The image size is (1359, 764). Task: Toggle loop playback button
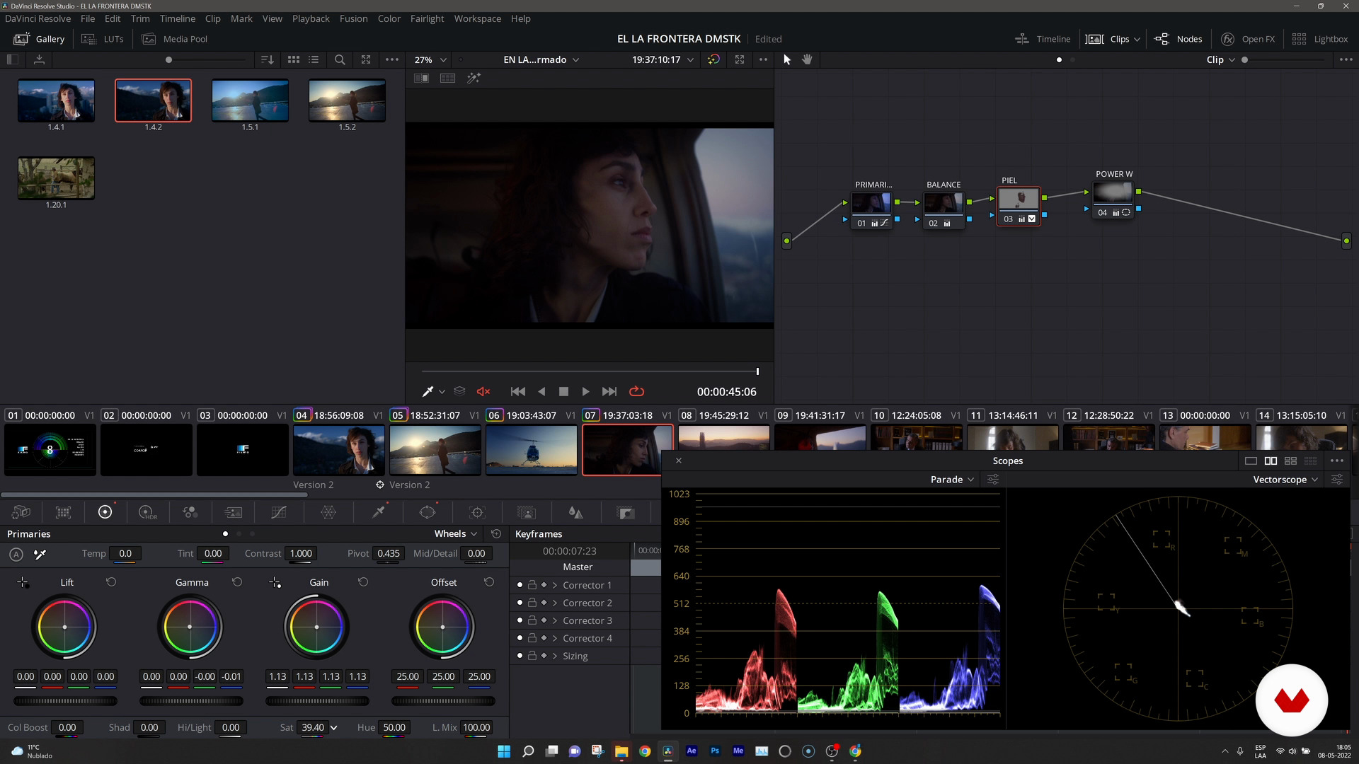(636, 391)
